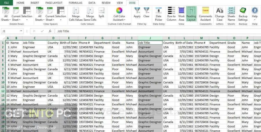Screen dimensions: 261x132
Task: Click cell H1 Grade header
Action: tap(118, 43)
